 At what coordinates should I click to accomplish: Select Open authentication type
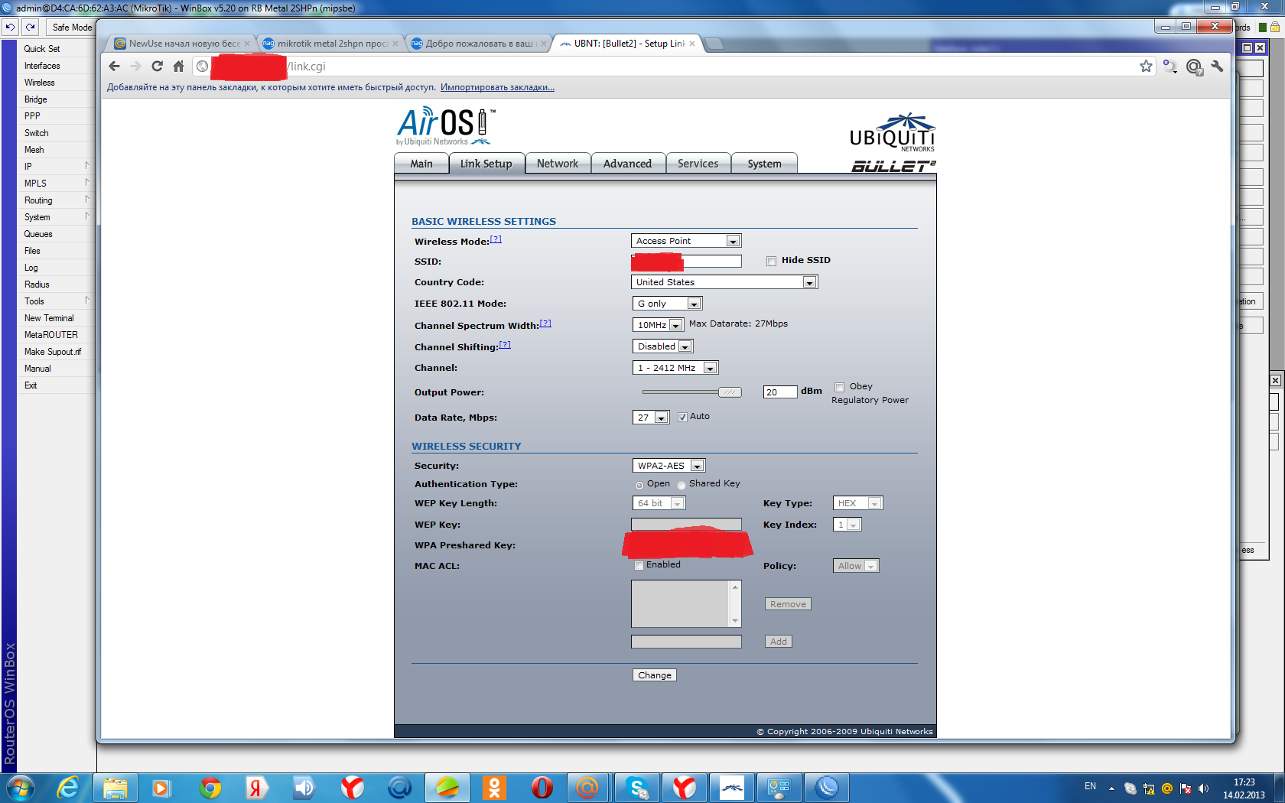[x=639, y=485]
